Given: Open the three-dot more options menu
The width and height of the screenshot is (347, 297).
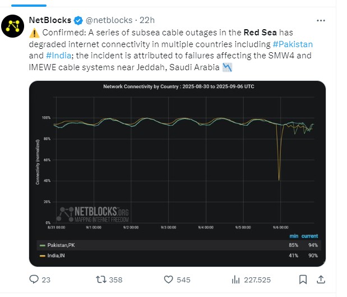Looking at the screenshot, I should (x=321, y=21).
